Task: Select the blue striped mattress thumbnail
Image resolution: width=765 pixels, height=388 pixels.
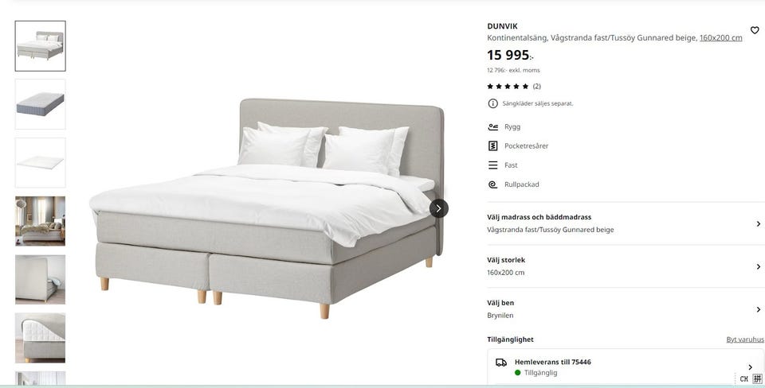Action: pyautogui.click(x=40, y=104)
